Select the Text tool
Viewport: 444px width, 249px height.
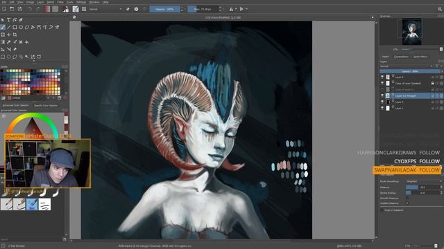[x=9, y=20]
